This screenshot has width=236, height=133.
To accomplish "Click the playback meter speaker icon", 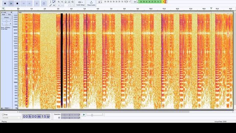I will tap(135, 2).
